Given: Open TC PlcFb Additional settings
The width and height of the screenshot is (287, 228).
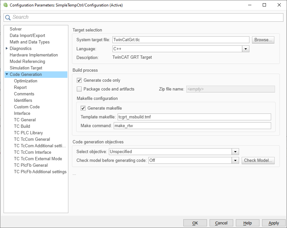Looking at the screenshot, I should [40, 172].
